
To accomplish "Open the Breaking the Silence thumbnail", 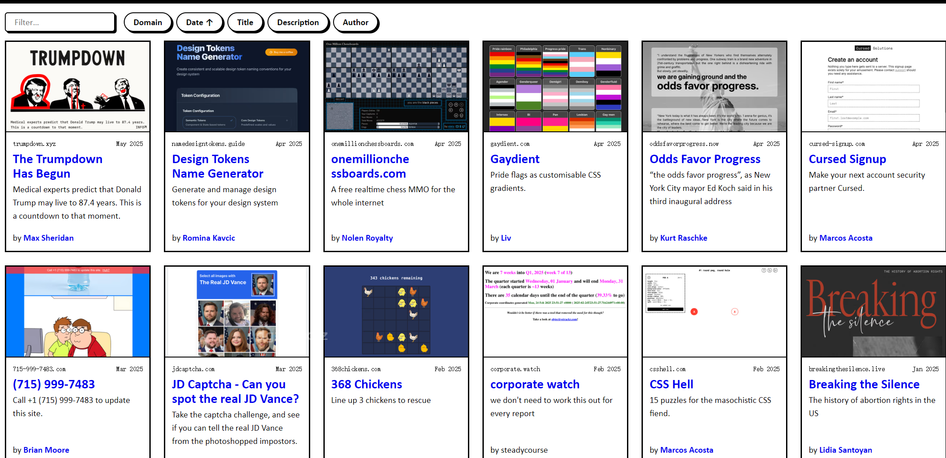I will tap(874, 312).
